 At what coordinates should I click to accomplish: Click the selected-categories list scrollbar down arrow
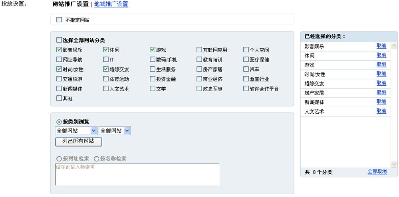pos(394,164)
